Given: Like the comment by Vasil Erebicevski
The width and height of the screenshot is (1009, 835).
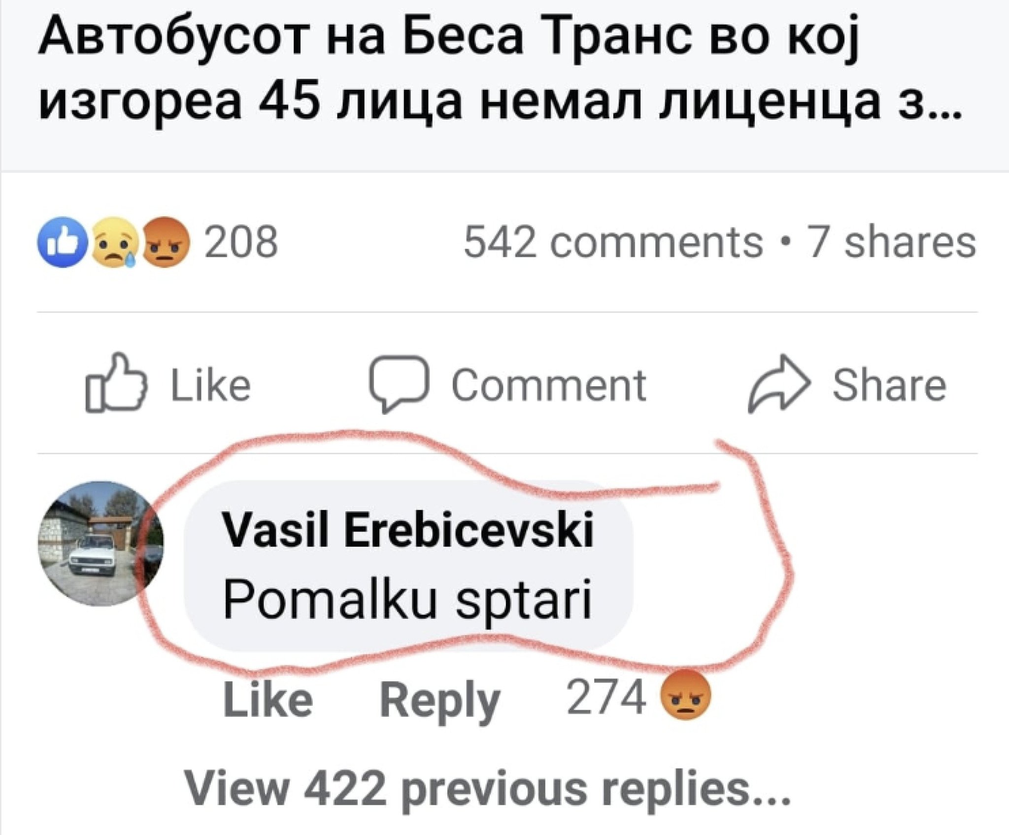Looking at the screenshot, I should point(268,700).
